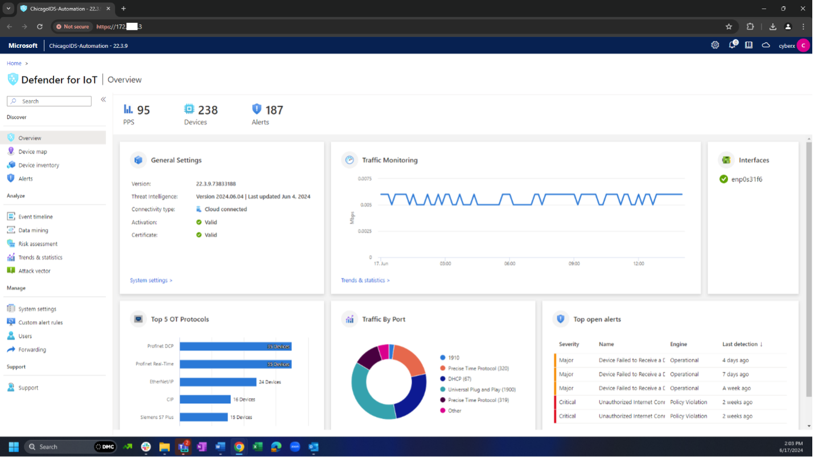Open the alert detected A week ago
The height and width of the screenshot is (459, 814).
[x=671, y=388]
